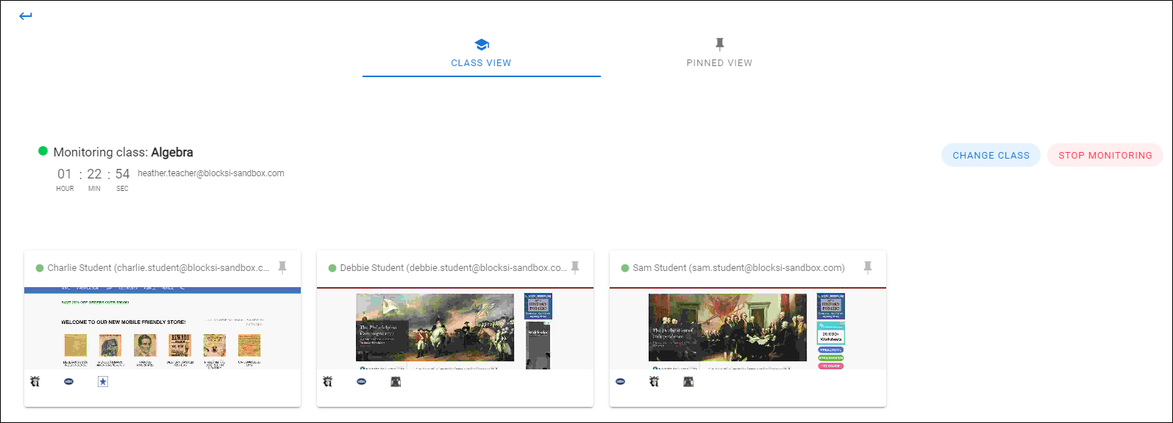Image resolution: width=1173 pixels, height=423 pixels.
Task: Go back using the return arrow icon
Action: (26, 16)
